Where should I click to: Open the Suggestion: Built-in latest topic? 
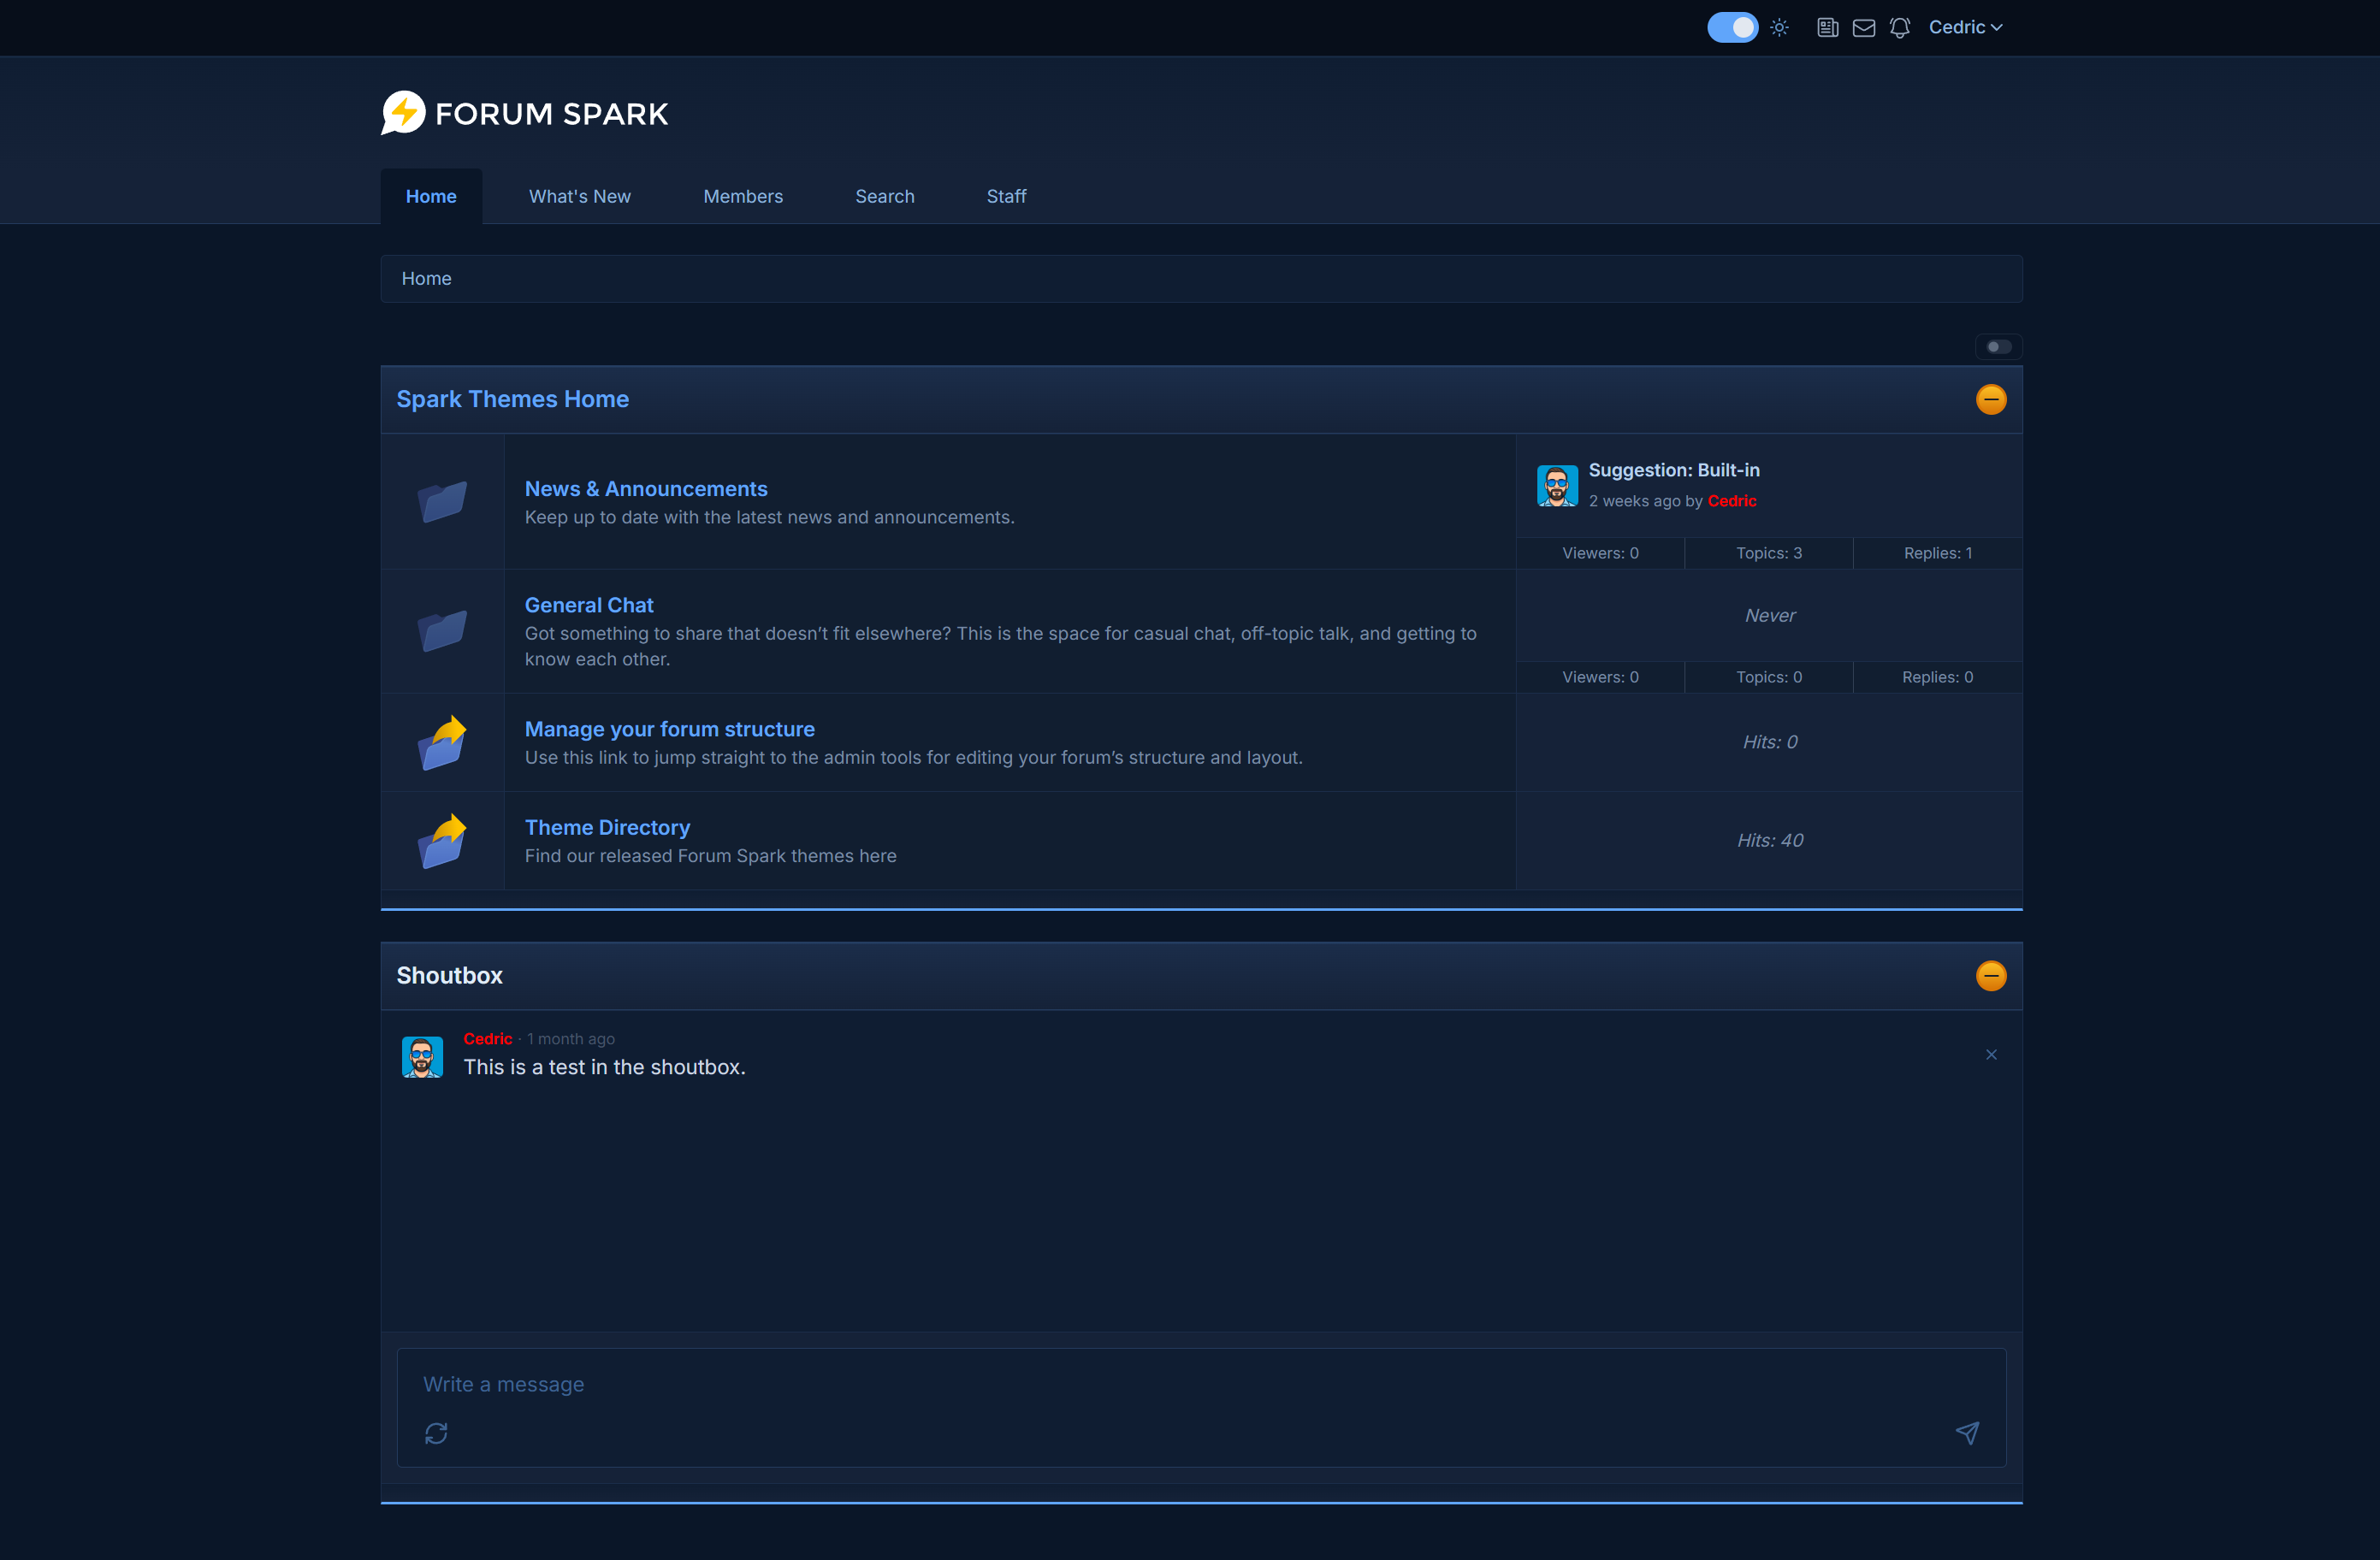click(x=1674, y=470)
